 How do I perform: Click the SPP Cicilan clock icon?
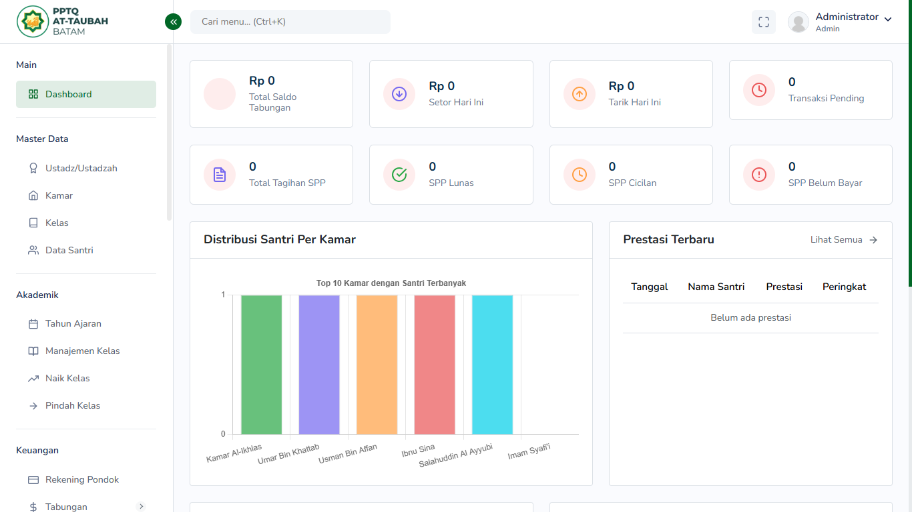580,175
